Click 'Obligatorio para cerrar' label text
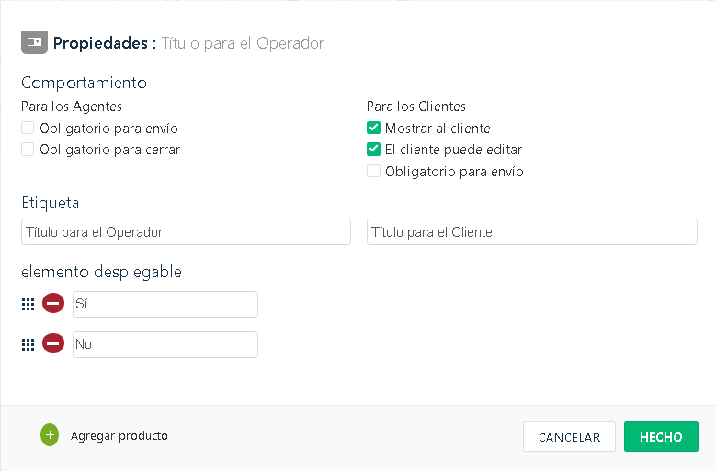 point(109,149)
